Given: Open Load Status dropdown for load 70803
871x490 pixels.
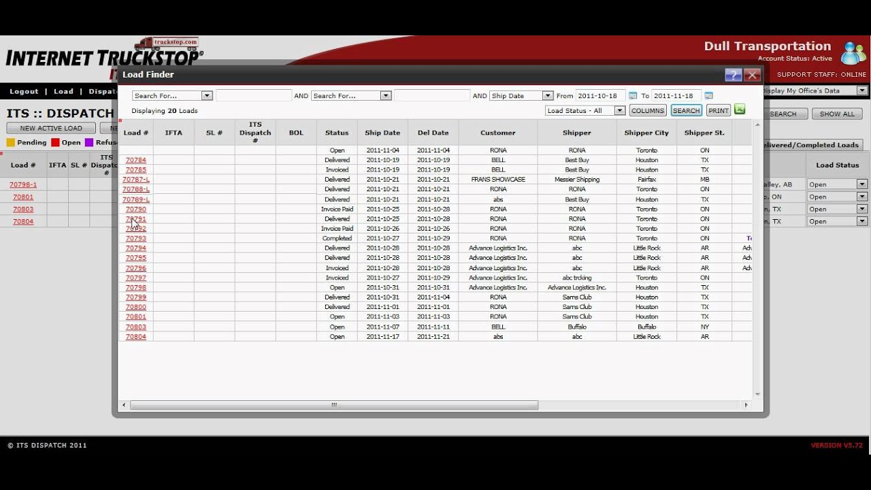Looking at the screenshot, I should pos(862,209).
